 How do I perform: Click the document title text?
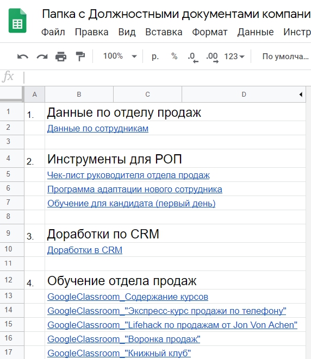point(176,14)
